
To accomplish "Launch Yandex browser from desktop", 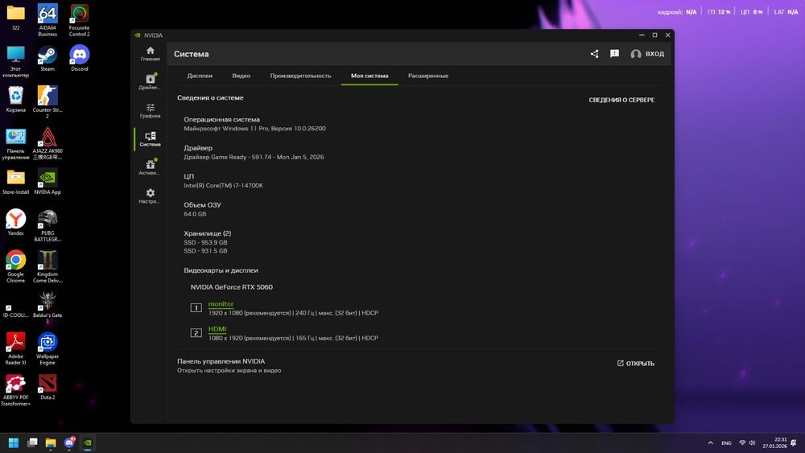I will 15,222.
